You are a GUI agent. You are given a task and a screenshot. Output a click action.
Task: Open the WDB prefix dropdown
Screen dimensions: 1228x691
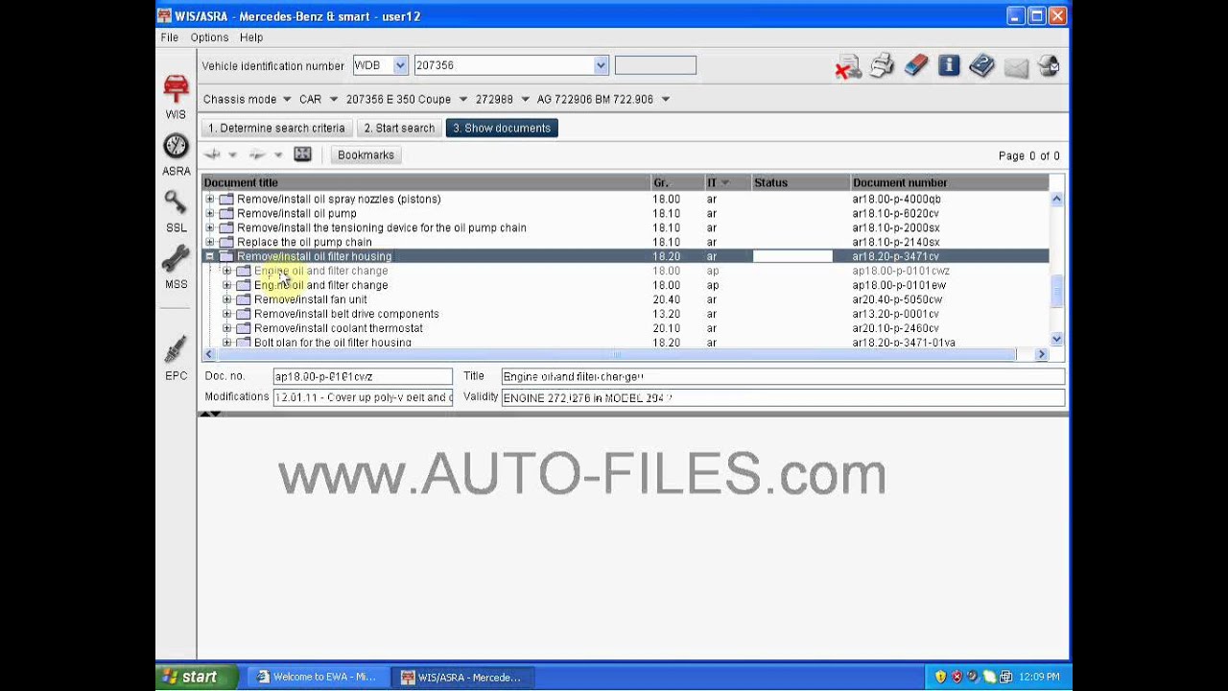(x=400, y=65)
